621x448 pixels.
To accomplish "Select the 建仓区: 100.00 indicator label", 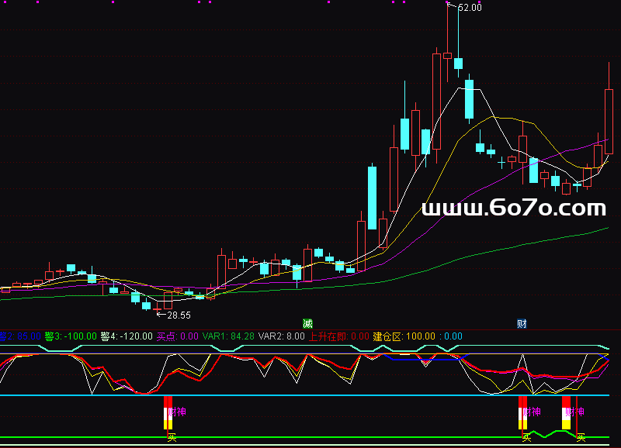I will 404,336.
